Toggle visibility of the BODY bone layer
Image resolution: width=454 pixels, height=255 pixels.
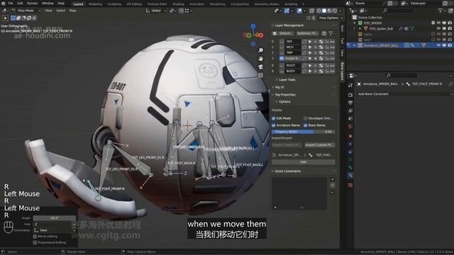point(282,71)
